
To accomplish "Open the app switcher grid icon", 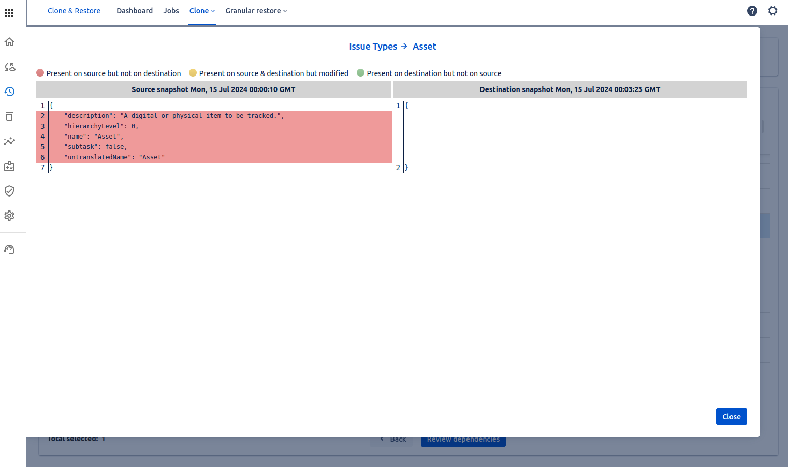I will point(9,12).
